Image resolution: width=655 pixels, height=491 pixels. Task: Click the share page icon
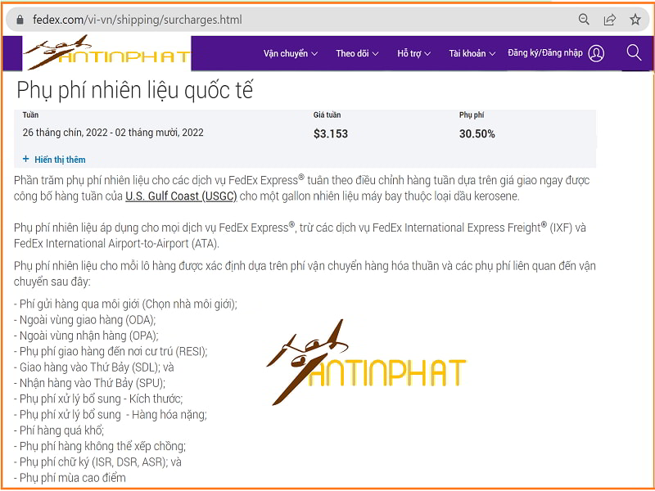pos(609,20)
